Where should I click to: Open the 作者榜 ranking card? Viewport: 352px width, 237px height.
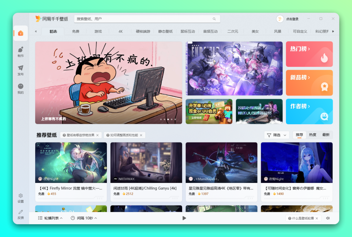tap(309, 111)
